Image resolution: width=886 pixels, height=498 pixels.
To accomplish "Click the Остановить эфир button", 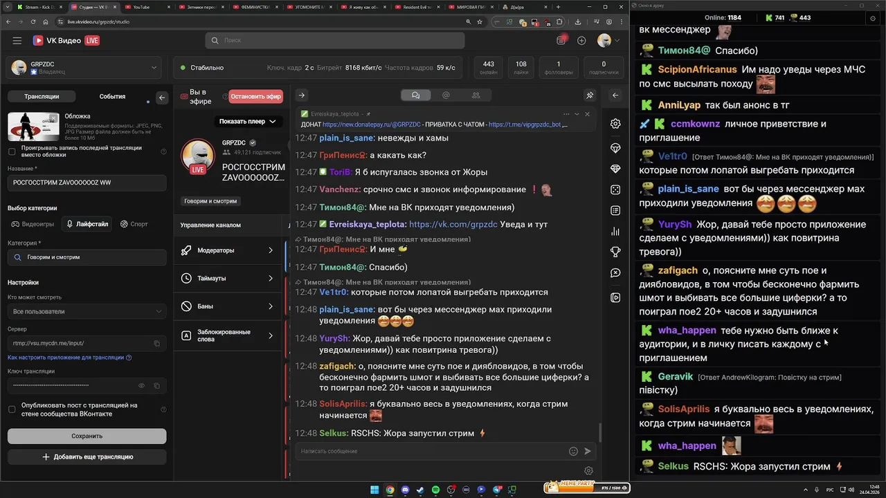I will point(256,97).
